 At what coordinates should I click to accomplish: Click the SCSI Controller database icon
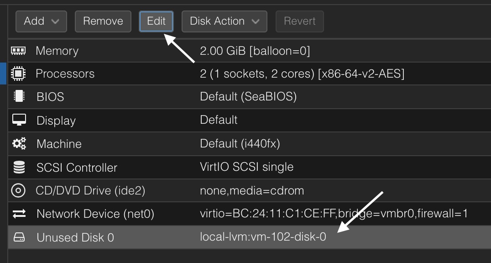[x=19, y=167]
